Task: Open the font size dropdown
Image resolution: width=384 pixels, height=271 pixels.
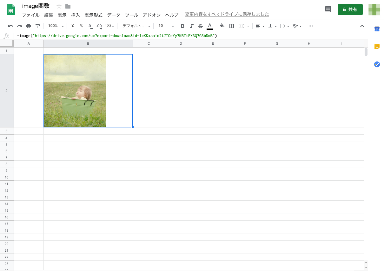Action: [166, 26]
